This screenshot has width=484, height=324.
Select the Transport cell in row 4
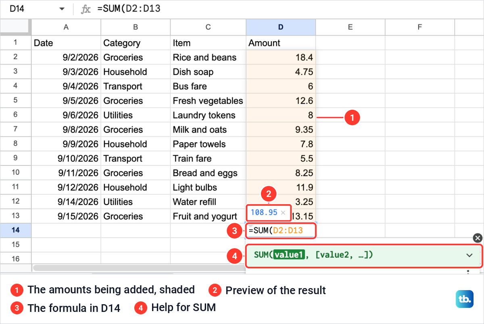coord(136,86)
